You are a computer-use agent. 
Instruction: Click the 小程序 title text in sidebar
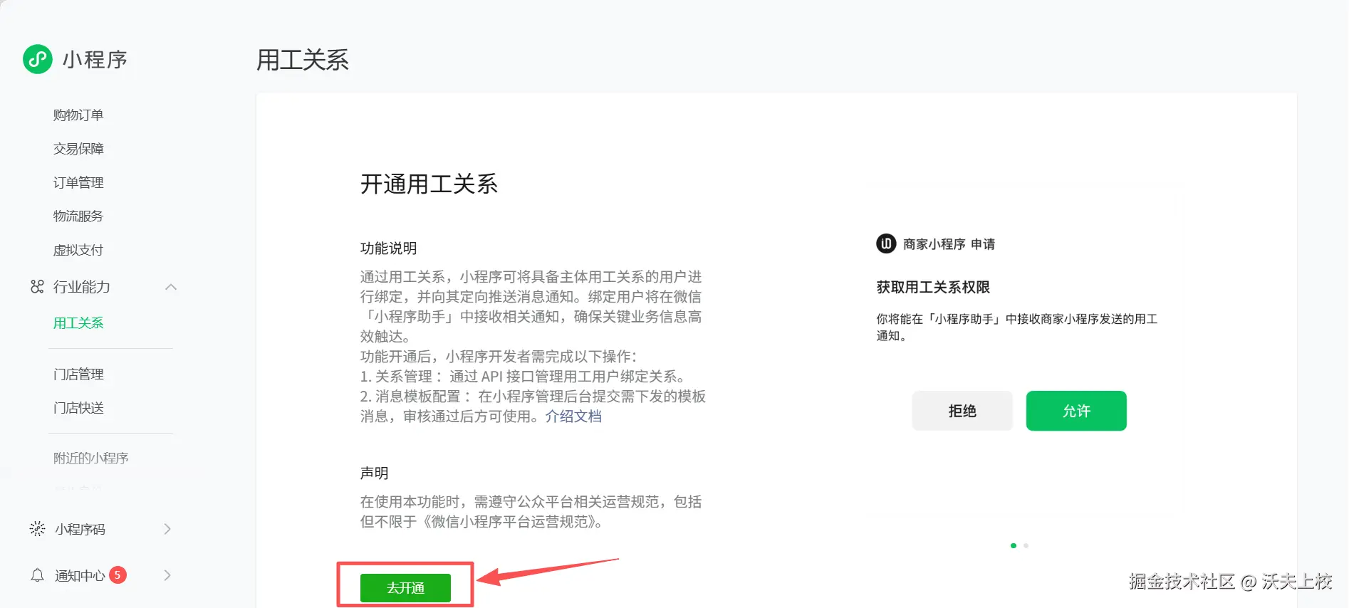[x=95, y=59]
